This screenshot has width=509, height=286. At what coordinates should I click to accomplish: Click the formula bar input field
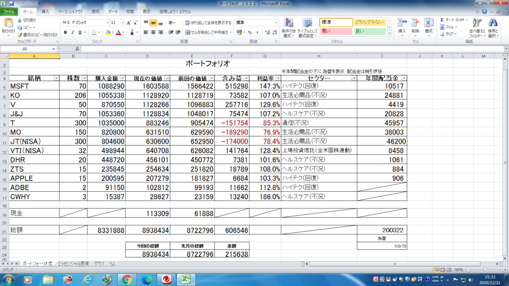[292, 49]
